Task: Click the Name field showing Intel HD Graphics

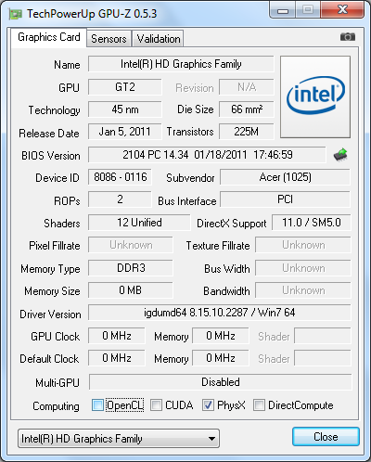Action: coord(181,64)
